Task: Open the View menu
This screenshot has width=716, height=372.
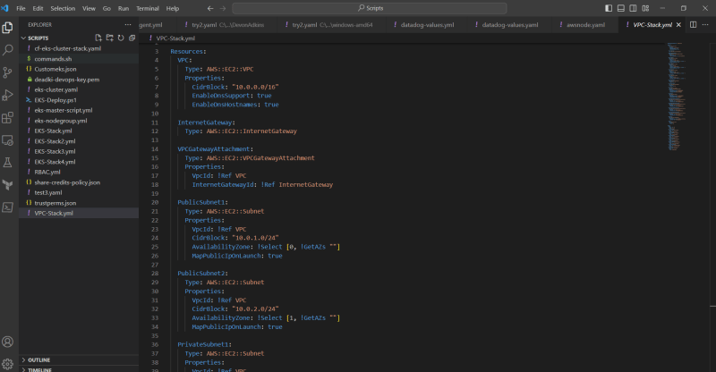Action: coord(89,8)
